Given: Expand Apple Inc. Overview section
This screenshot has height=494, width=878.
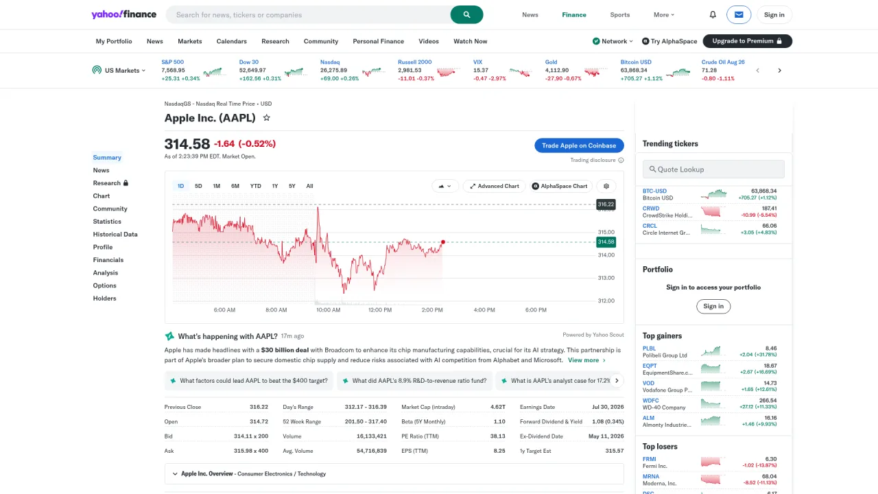Looking at the screenshot, I should tap(394, 473).
